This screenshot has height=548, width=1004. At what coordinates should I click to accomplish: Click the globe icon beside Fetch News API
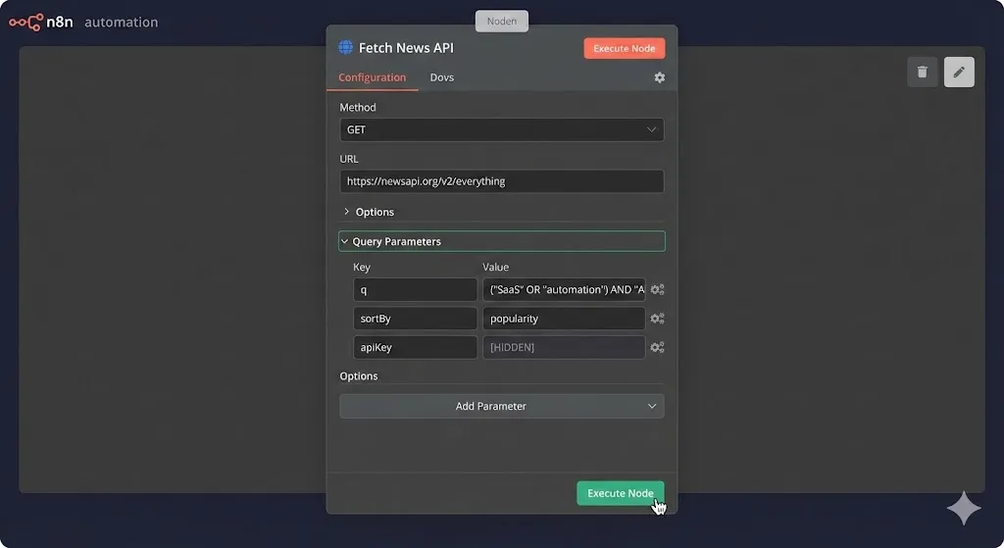pos(346,47)
